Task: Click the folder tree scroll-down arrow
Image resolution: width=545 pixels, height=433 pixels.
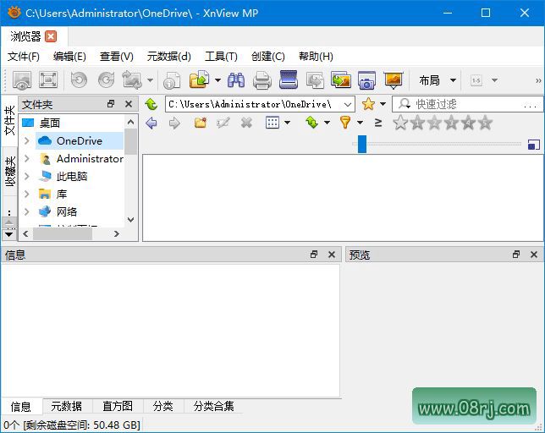Action: (x=130, y=220)
